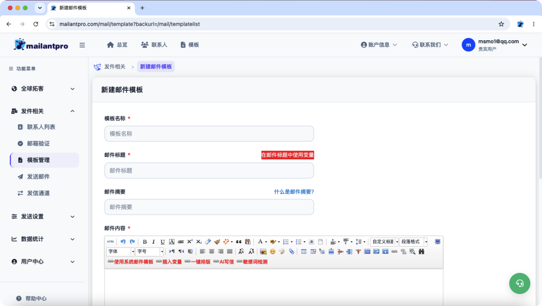The height and width of the screenshot is (306, 542).
Task: Expand the 用户中心 sidebar section
Action: [43, 262]
